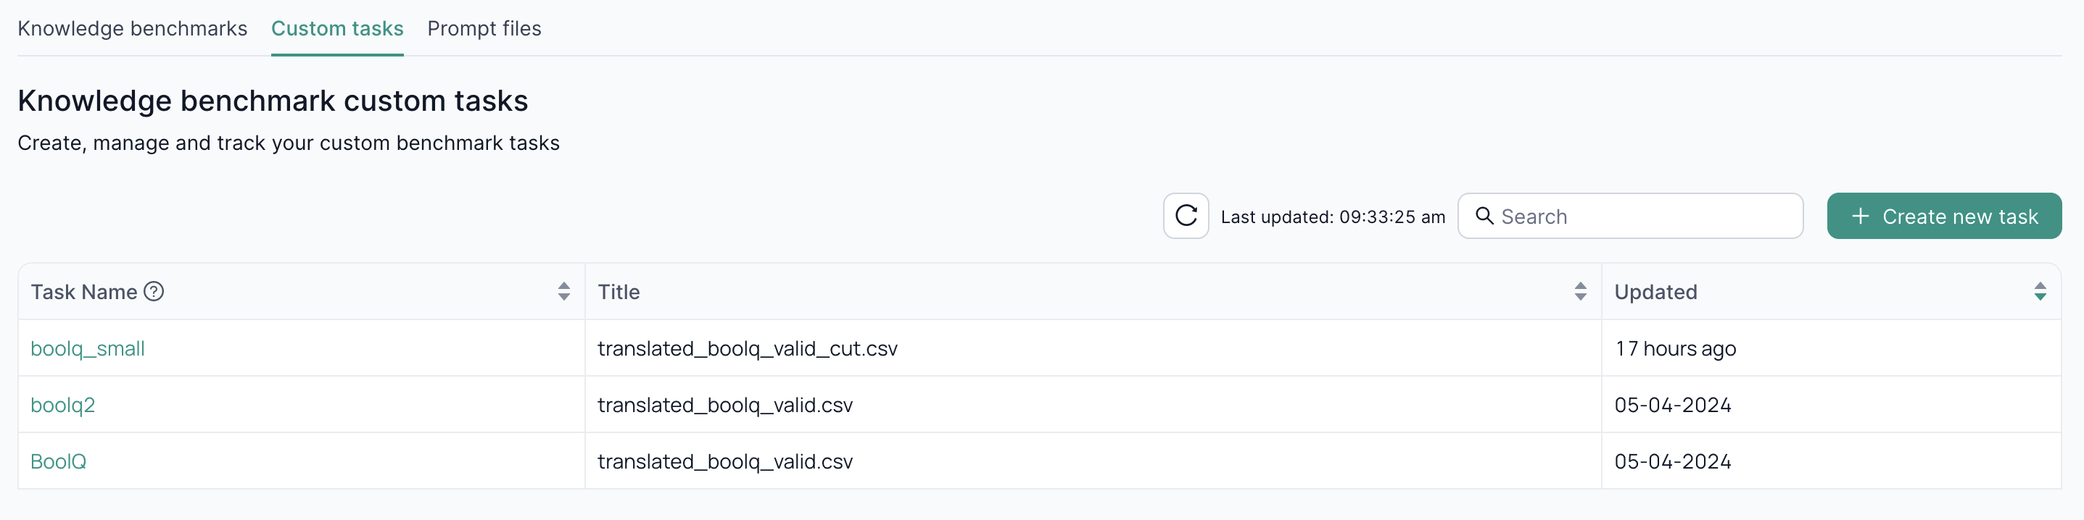Click the help icon beside Task Name

click(154, 291)
